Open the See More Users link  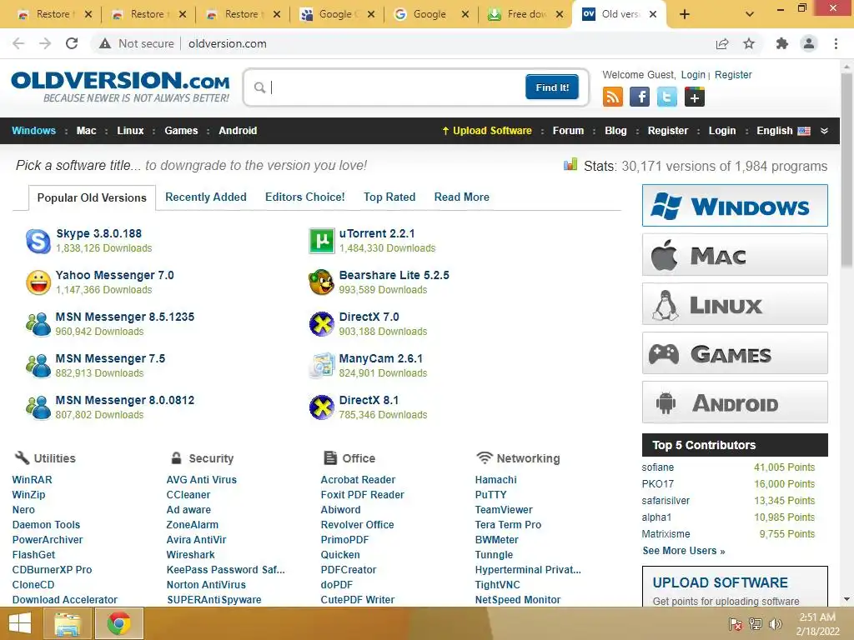pos(684,551)
